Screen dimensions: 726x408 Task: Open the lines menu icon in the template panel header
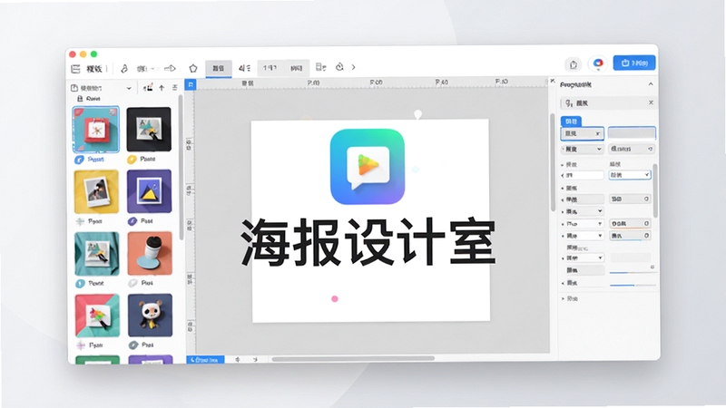coord(174,87)
